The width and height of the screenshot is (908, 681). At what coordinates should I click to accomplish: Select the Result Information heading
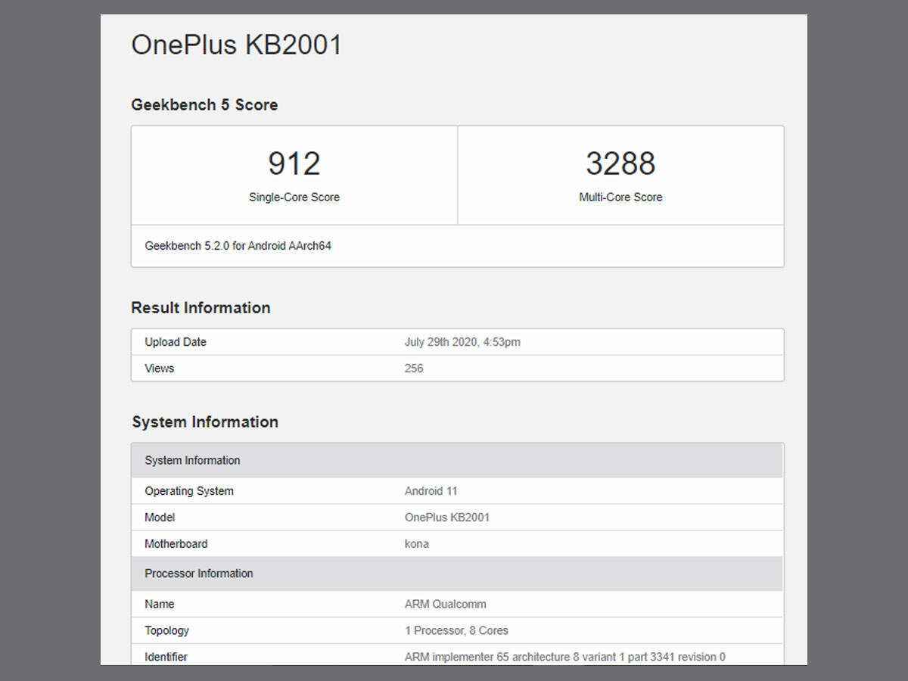(x=201, y=308)
